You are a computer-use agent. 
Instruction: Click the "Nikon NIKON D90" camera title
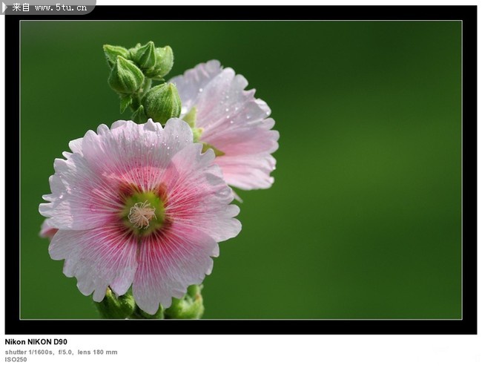pyautogui.click(x=36, y=342)
